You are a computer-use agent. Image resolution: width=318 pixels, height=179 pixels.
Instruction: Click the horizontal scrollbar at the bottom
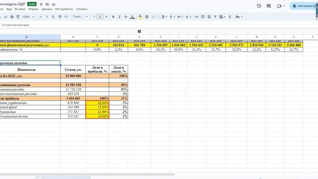pyautogui.click(x=87, y=175)
